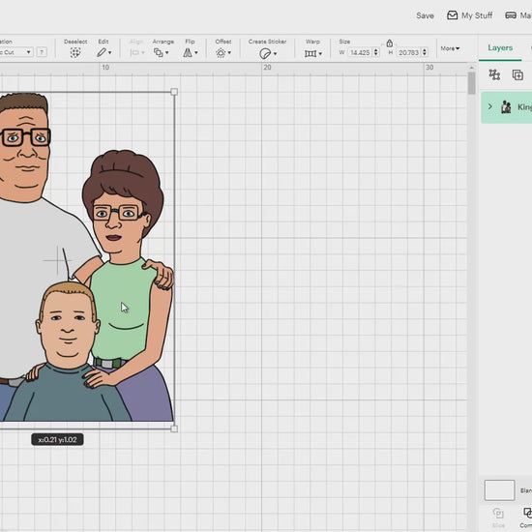
Task: Open the Create Sticker dropdown arrow
Action: (275, 54)
